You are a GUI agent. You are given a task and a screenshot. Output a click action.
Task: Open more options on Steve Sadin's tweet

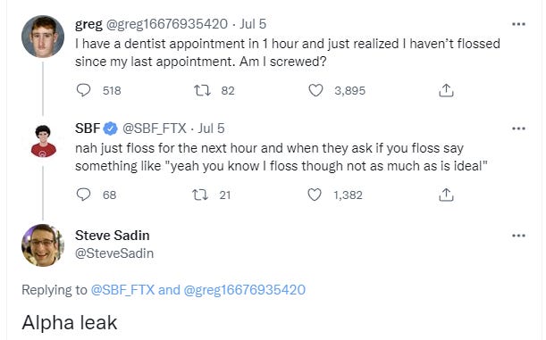click(x=518, y=236)
